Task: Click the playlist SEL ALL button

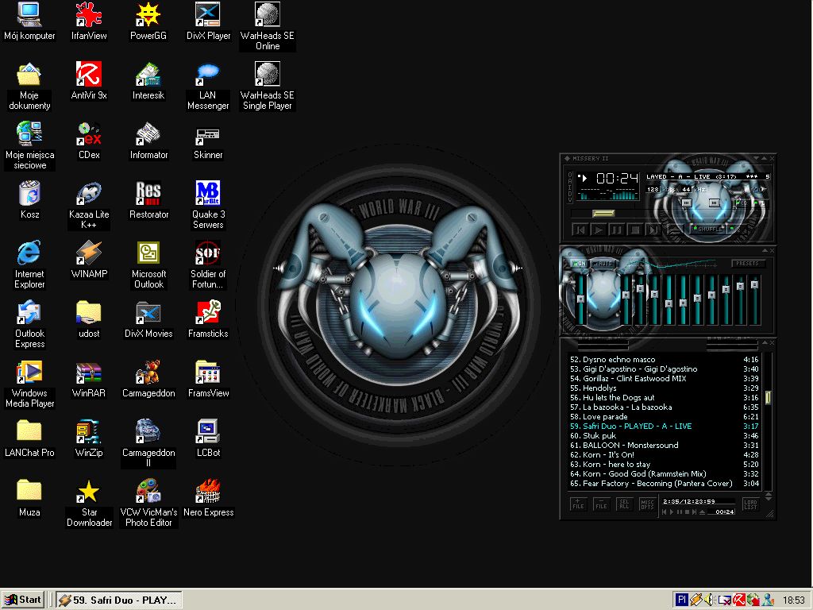Action: (x=625, y=504)
